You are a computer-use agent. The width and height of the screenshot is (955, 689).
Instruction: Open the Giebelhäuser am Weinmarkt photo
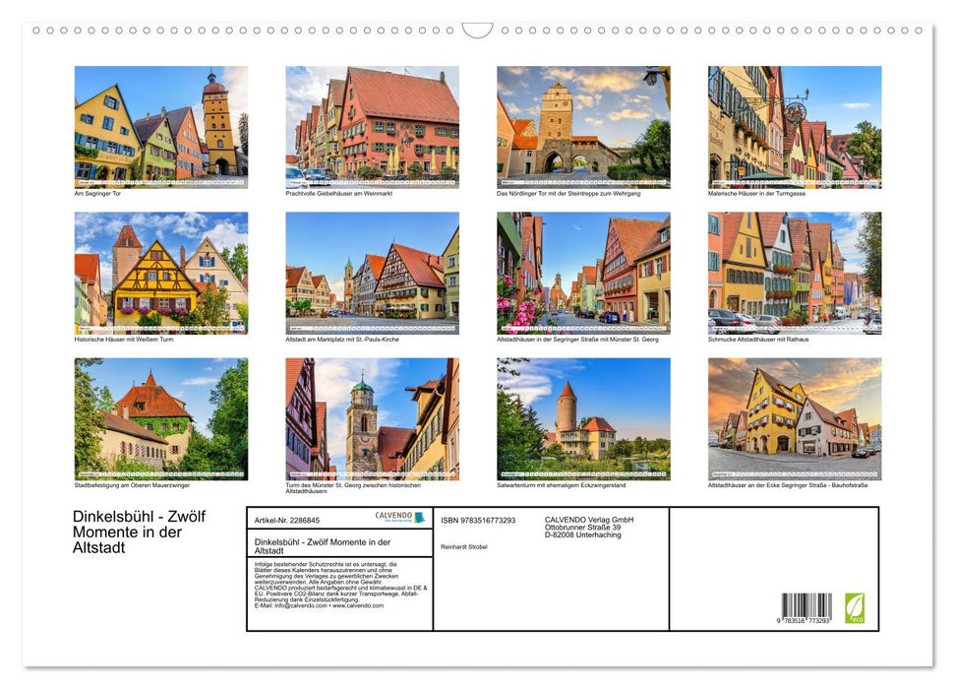372,127
